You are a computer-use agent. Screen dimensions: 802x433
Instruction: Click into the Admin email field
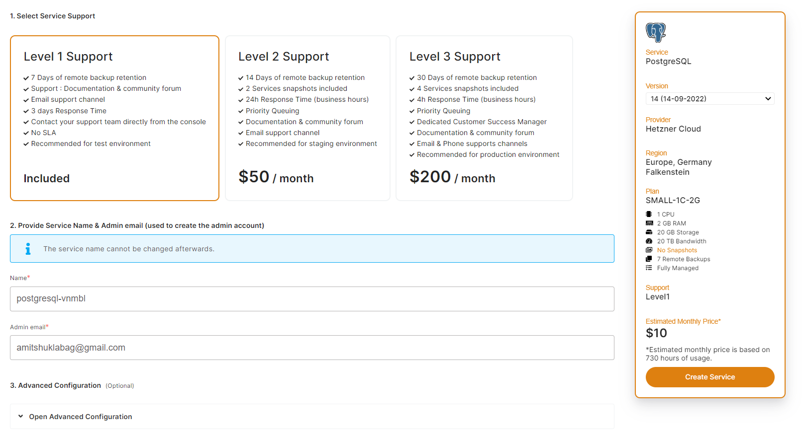point(312,348)
